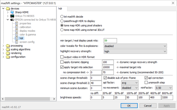The height and width of the screenshot is (110, 177).
Task: Click the 50% dif brightness speed field
Action: tap(120, 97)
